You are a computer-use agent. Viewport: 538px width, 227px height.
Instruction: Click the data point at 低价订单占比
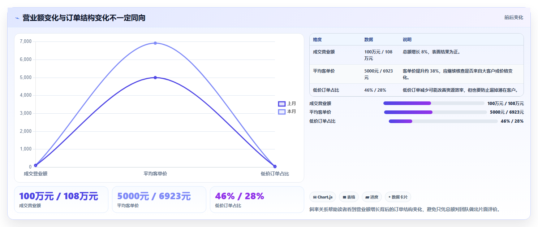275,166
